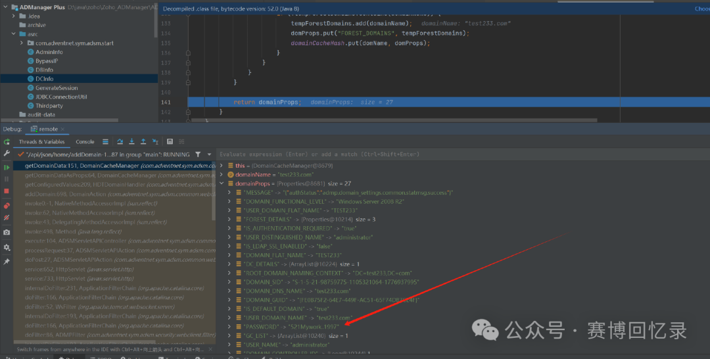Screen dimensions: 710x359
Task: Toggle code fold marker at line 136
Action: (x=188, y=53)
